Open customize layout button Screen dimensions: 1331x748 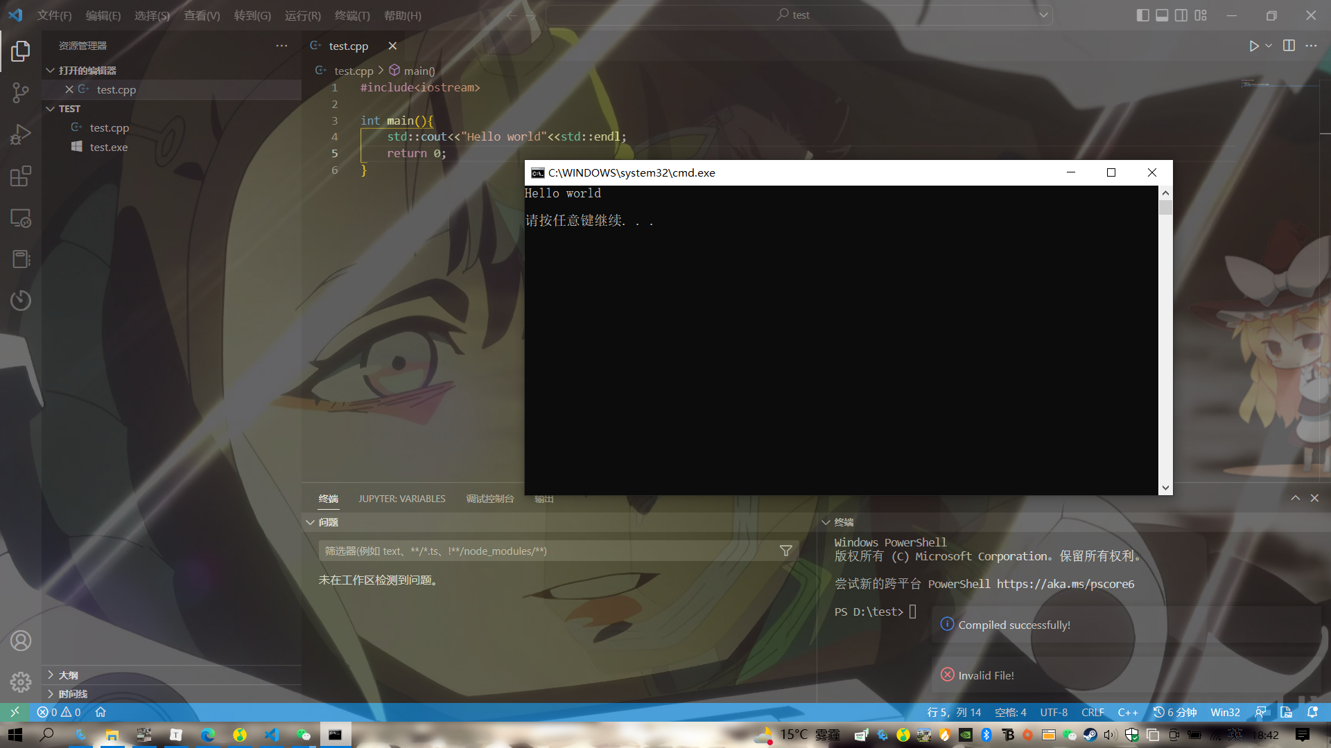[x=1201, y=15]
